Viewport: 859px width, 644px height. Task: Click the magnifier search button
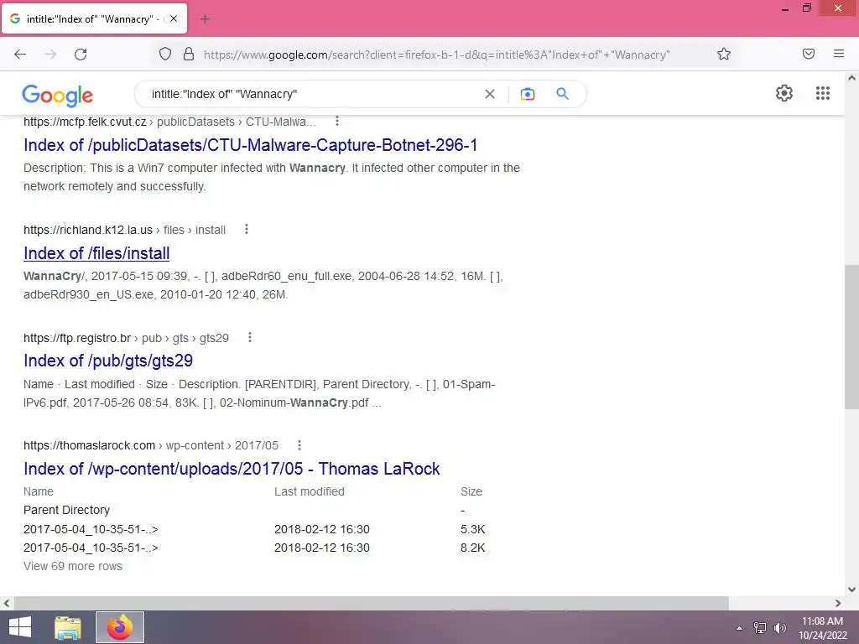pyautogui.click(x=562, y=94)
